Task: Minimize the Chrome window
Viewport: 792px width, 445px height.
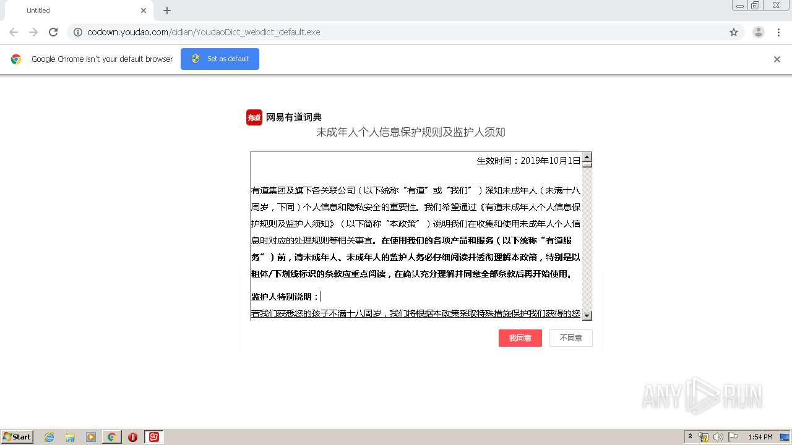Action: (740, 6)
